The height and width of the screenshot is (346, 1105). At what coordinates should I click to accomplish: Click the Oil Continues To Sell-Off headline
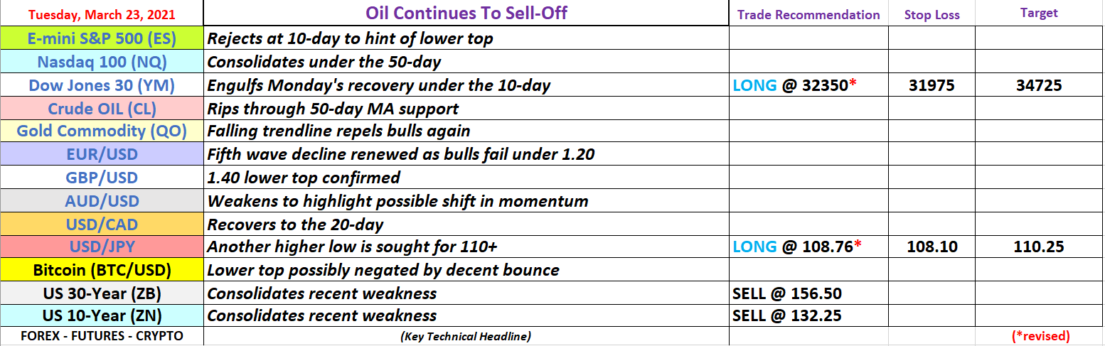[x=466, y=13]
